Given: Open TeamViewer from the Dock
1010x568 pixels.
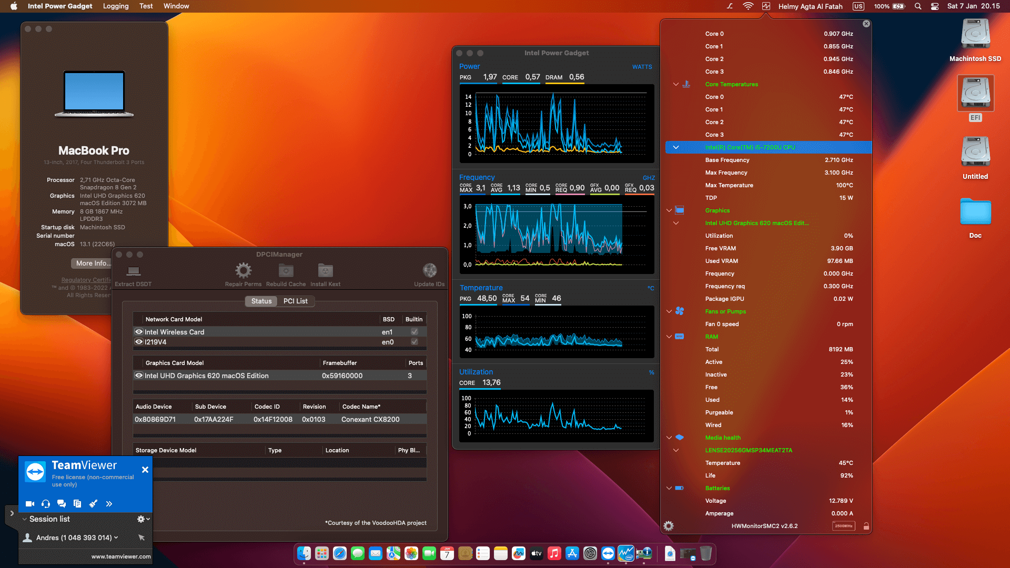Looking at the screenshot, I should pos(608,553).
